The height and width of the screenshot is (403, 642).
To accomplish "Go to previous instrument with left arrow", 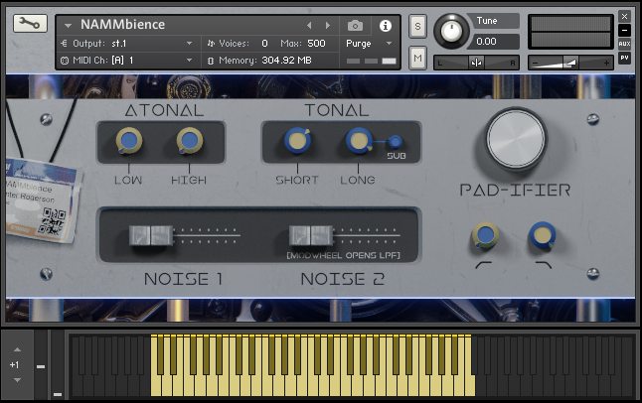I will (x=309, y=26).
